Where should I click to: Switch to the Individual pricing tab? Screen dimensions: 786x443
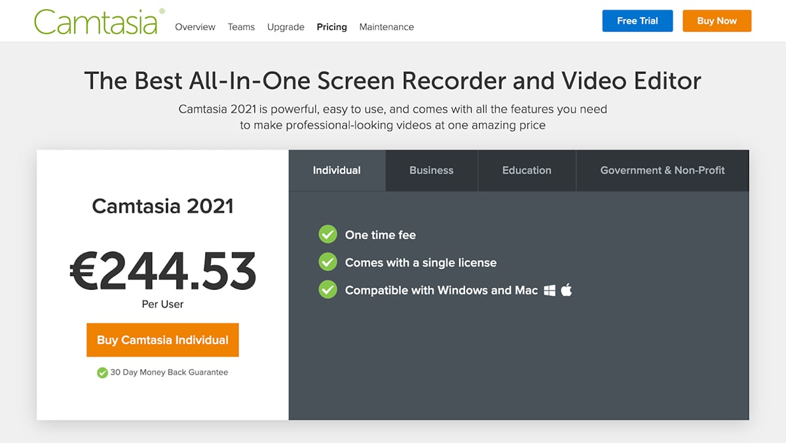337,170
